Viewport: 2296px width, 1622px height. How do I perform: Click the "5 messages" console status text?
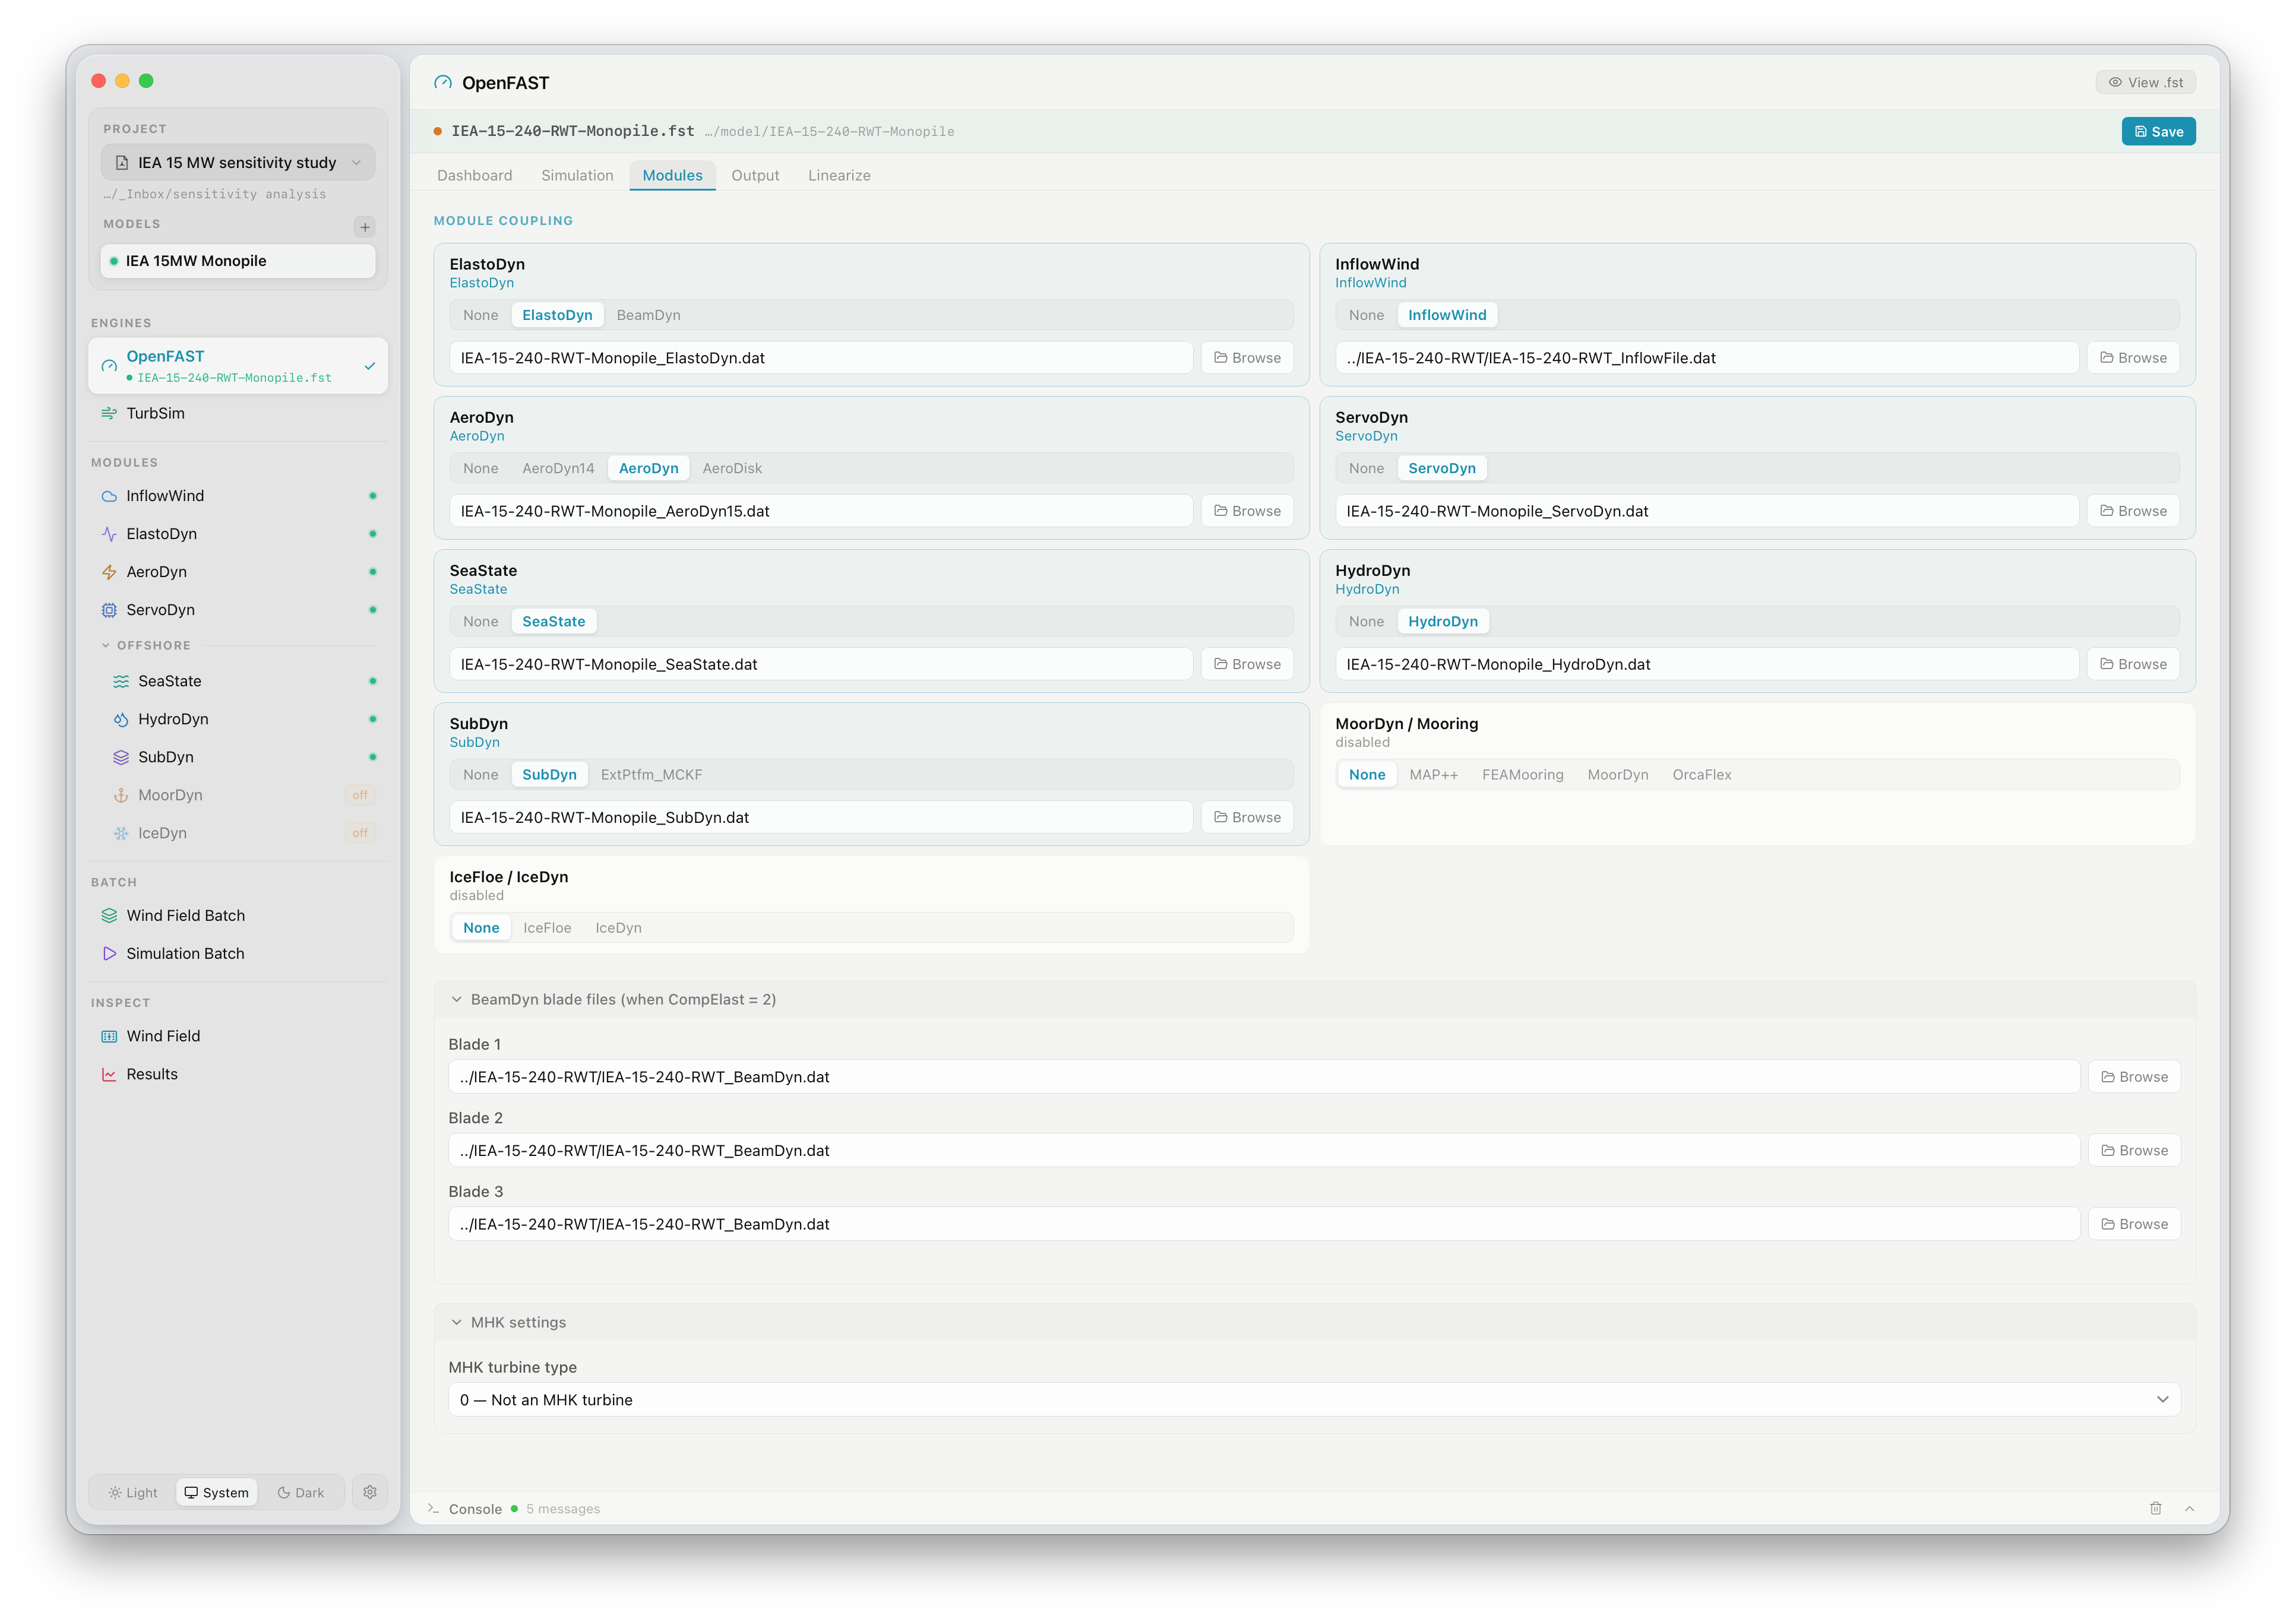click(563, 1508)
